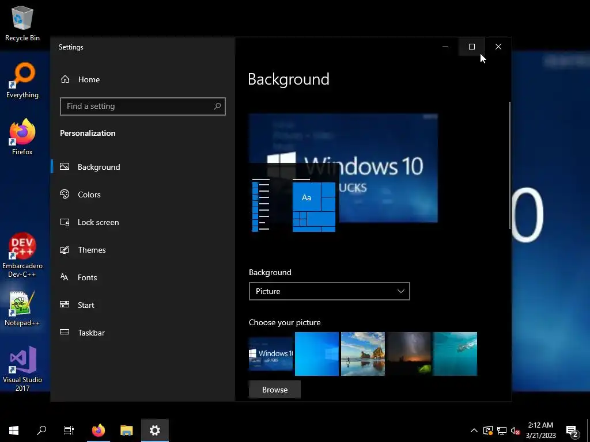Click the taskbar clock showing 2:12 AM

pyautogui.click(x=540, y=430)
